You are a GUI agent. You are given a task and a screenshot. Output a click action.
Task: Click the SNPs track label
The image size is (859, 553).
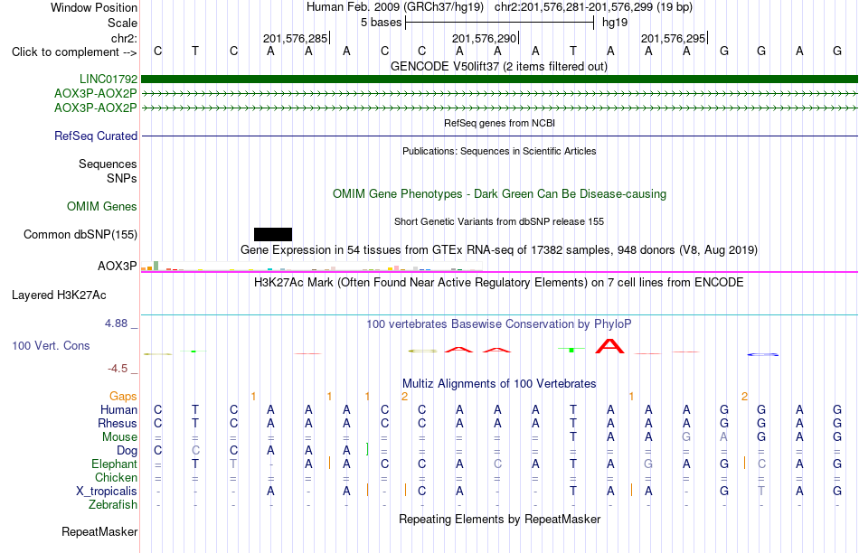coord(122,179)
